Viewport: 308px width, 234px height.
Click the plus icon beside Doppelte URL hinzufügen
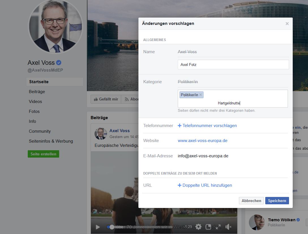coord(179,185)
